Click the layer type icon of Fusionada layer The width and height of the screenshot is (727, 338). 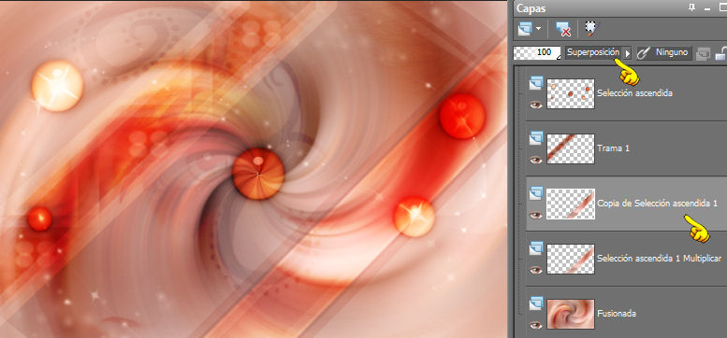tap(536, 303)
